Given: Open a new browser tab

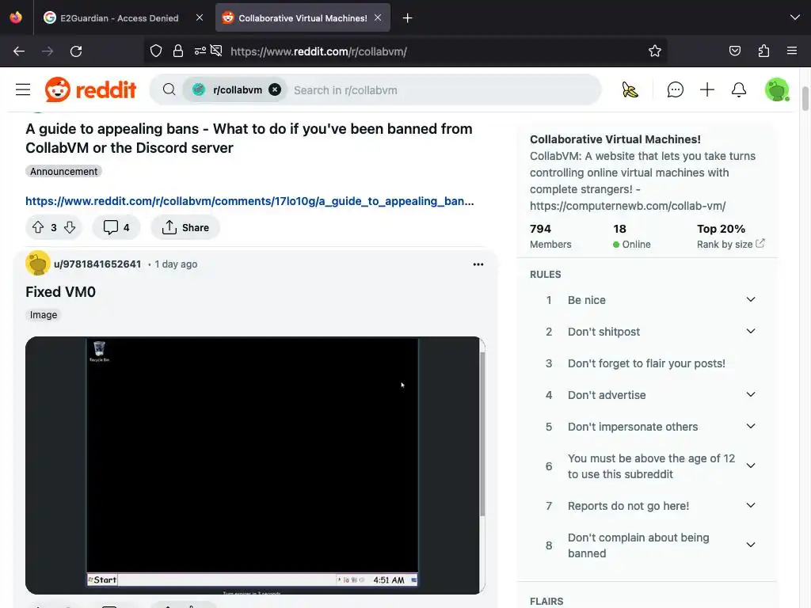Looking at the screenshot, I should point(408,18).
